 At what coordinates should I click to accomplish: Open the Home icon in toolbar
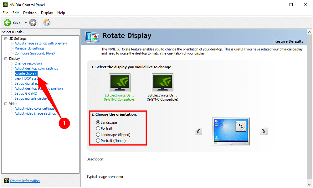point(47,23)
